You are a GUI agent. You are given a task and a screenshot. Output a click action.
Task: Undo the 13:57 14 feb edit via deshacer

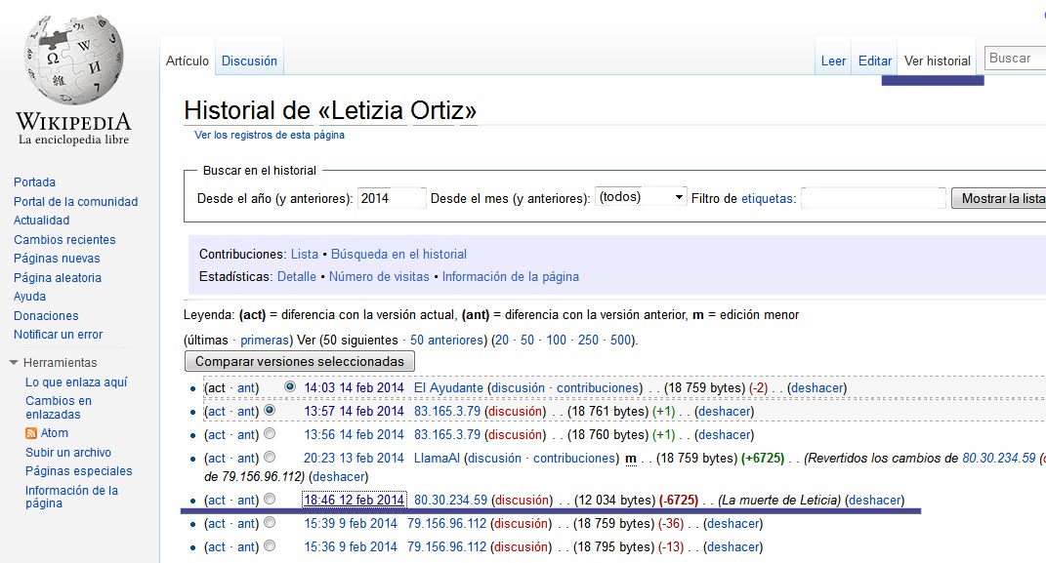click(725, 411)
